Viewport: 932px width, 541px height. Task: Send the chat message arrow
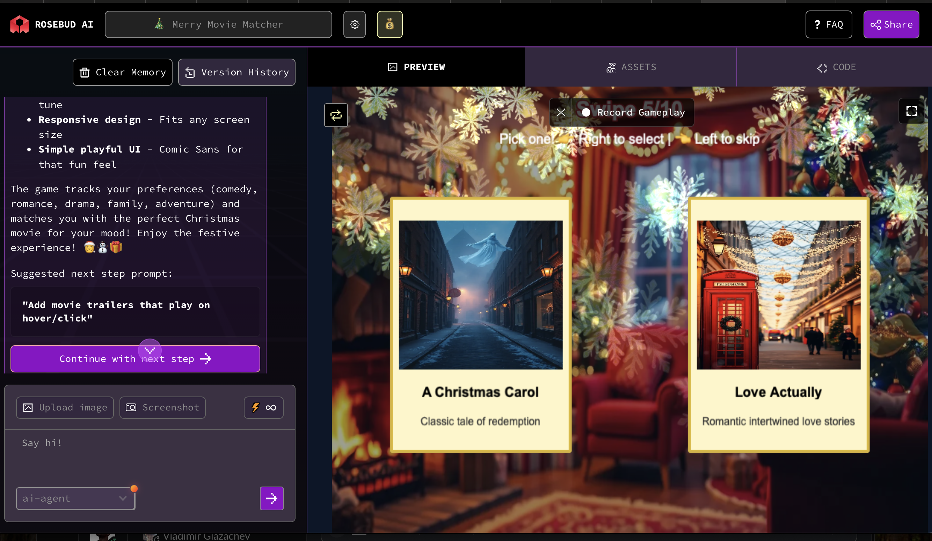pyautogui.click(x=271, y=498)
